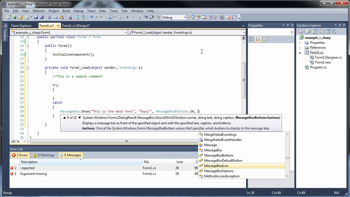
Task: Click the editor vertical scrollbar thumb
Action: point(244,80)
